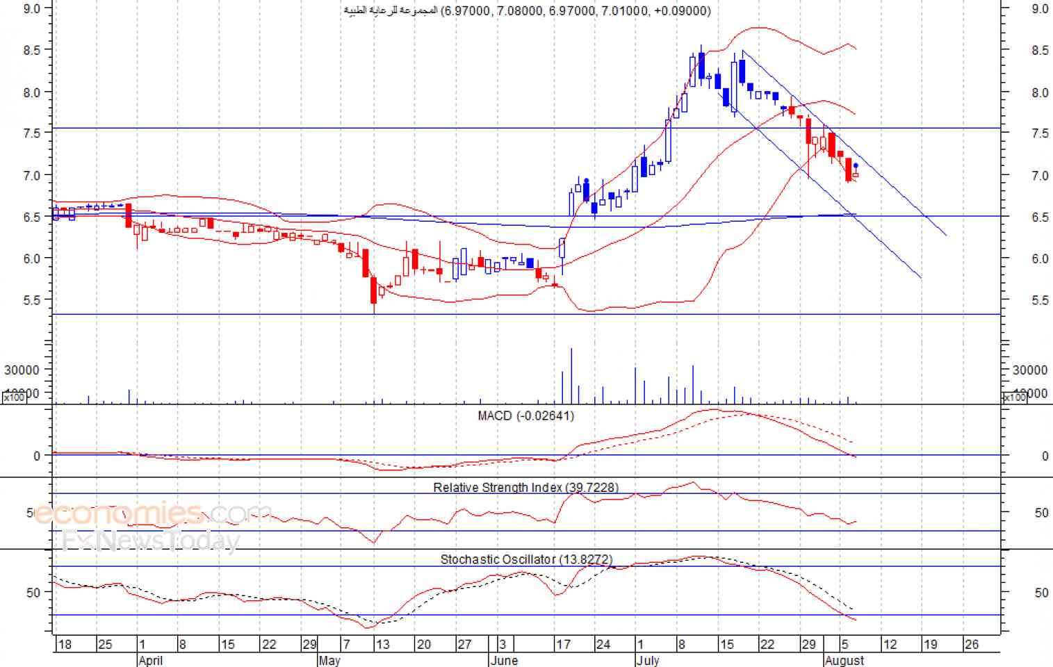Click the date label 18 on time axis
The height and width of the screenshot is (667, 1053).
(65, 644)
